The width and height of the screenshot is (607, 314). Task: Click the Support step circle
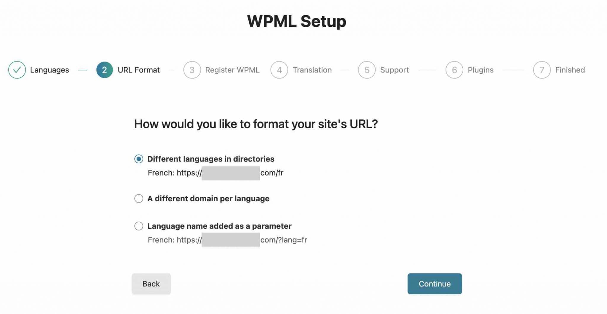[x=366, y=70]
